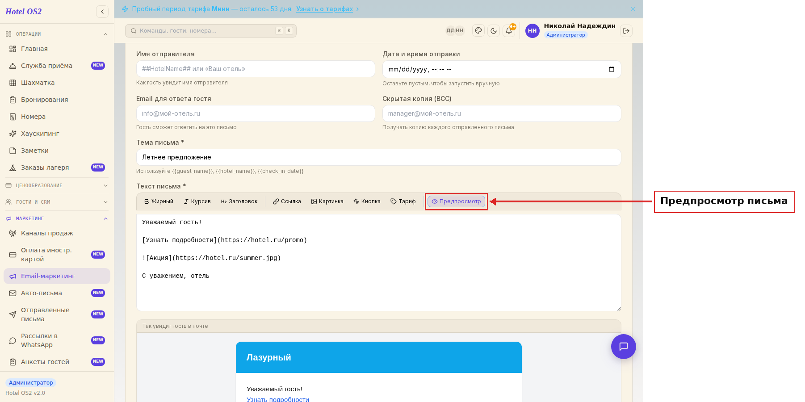
Task: Open Рассылки в WhatsApp page
Action: (57, 340)
